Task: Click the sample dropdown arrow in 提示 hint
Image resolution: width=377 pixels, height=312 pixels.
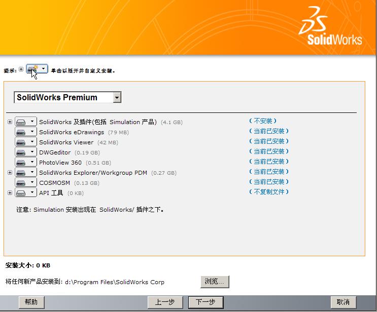Action: (x=43, y=69)
